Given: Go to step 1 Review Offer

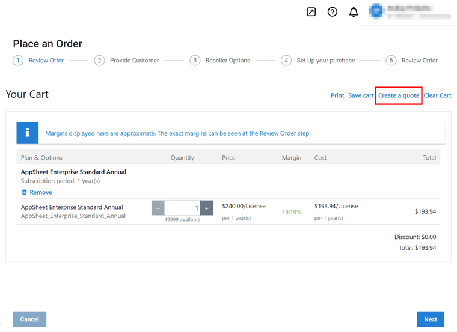Looking at the screenshot, I should point(38,61).
